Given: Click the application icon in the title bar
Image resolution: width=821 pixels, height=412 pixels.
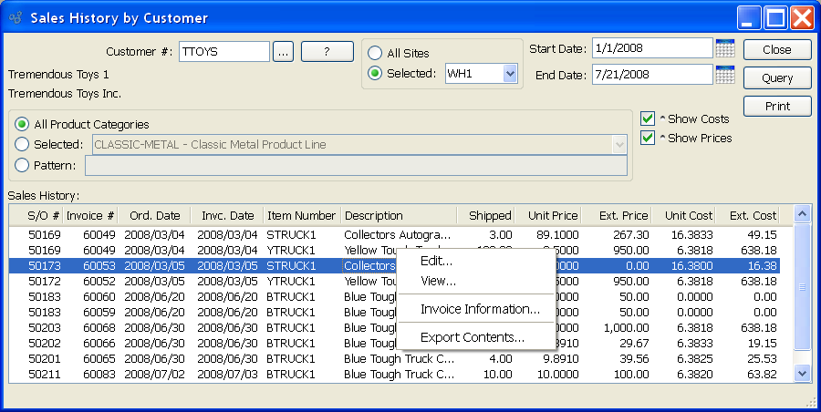Looking at the screenshot, I should [x=16, y=18].
